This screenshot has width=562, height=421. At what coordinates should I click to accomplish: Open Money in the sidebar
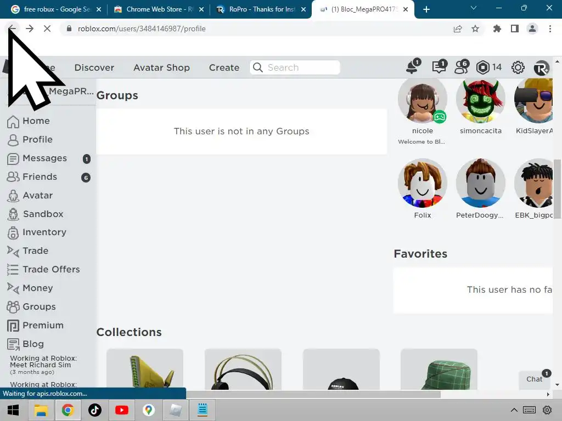[x=38, y=288]
